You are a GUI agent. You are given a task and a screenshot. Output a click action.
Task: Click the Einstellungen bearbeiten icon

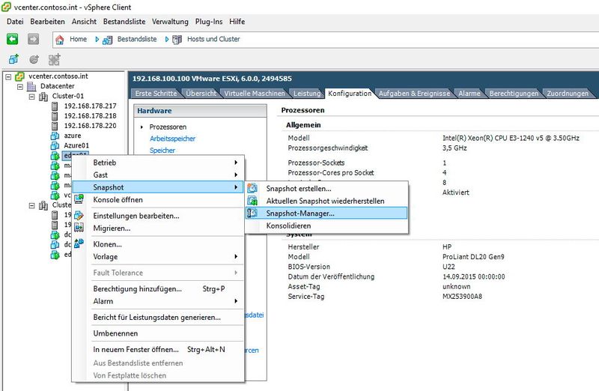pyautogui.click(x=79, y=216)
